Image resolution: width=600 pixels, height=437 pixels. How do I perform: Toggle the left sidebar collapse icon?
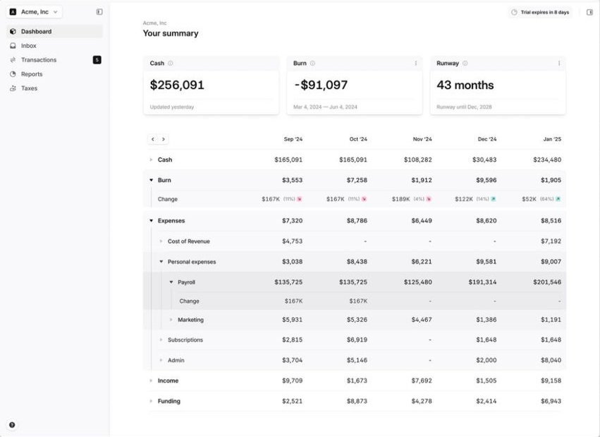99,12
